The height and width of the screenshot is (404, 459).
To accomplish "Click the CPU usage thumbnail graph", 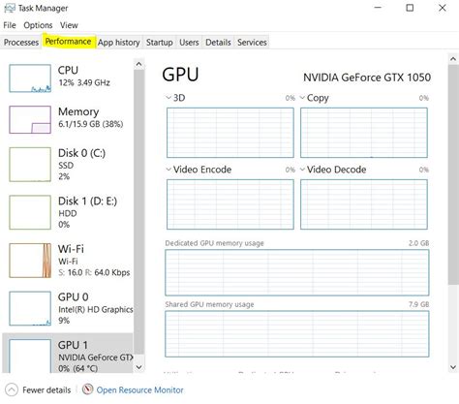I will (30, 78).
